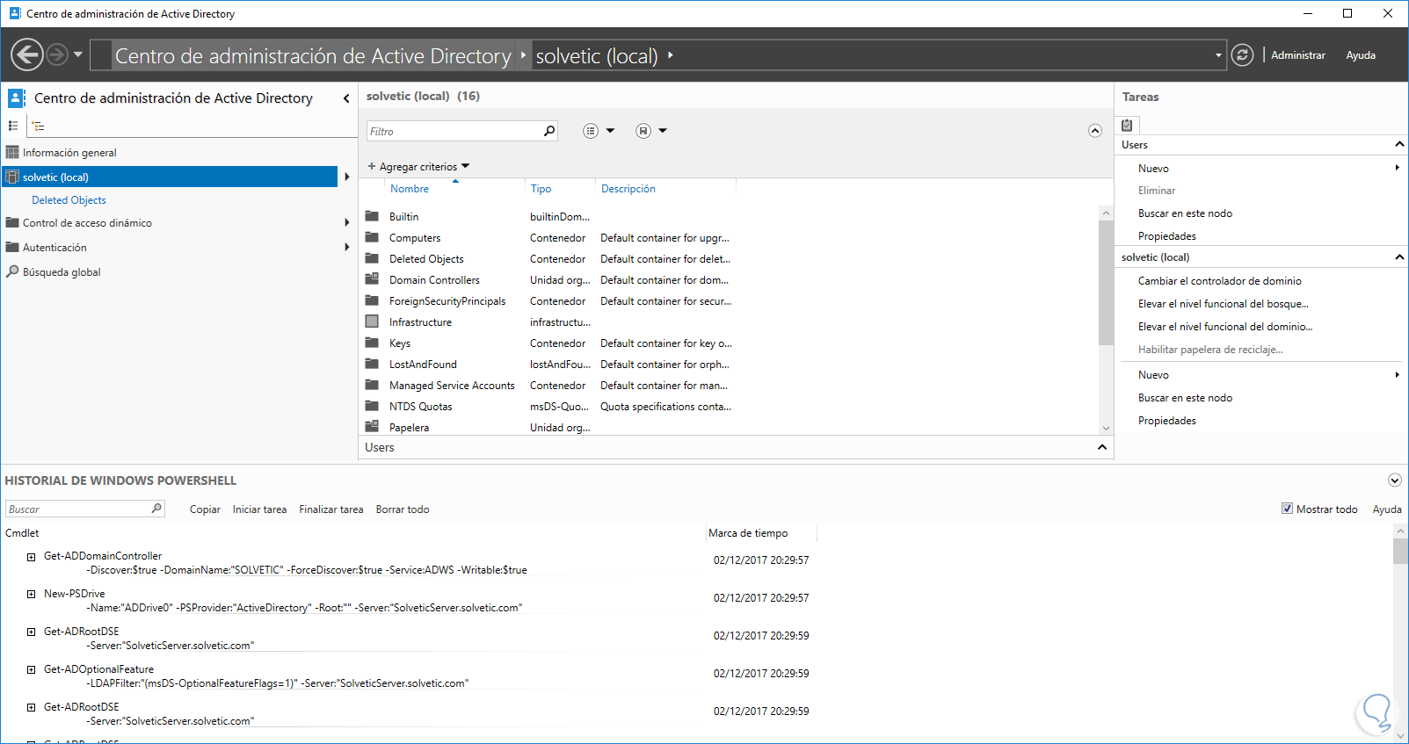The width and height of the screenshot is (1409, 744).
Task: Expand Autenticación submenu arrow
Action: pyautogui.click(x=347, y=247)
